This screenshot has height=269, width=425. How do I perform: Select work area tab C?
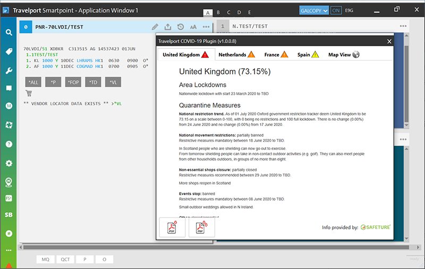(228, 12)
